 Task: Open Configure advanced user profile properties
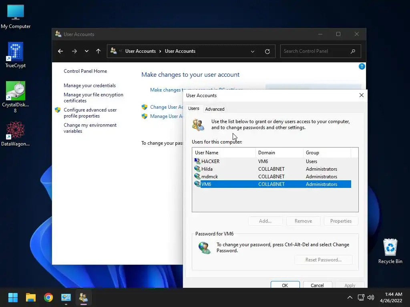[x=90, y=113]
